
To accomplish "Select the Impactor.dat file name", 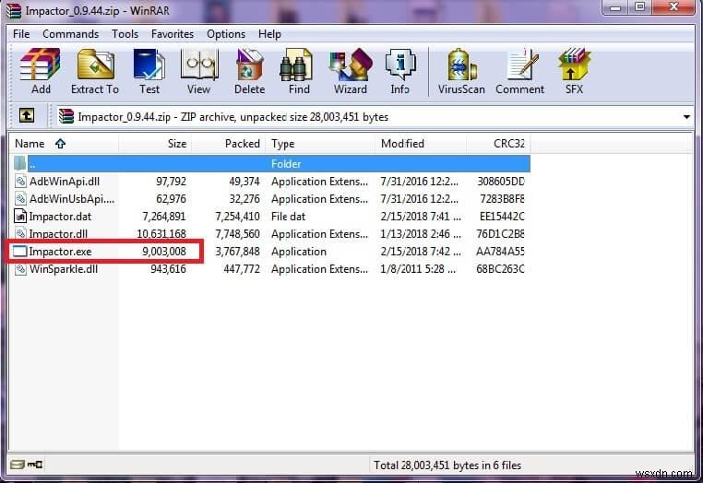I will (60, 217).
